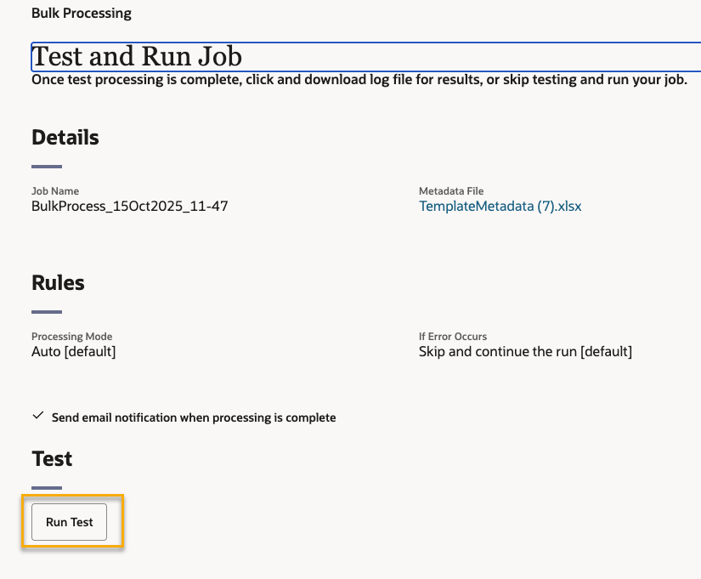Select the 'Test and Run Job' heading
The image size is (701, 579).
pos(137,57)
